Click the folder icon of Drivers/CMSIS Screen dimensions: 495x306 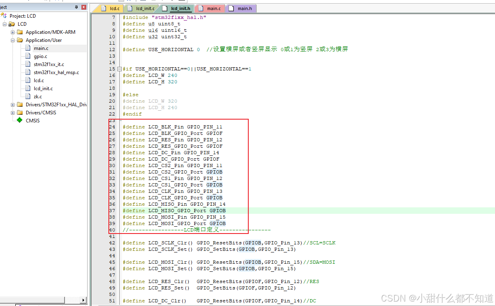click(19, 112)
